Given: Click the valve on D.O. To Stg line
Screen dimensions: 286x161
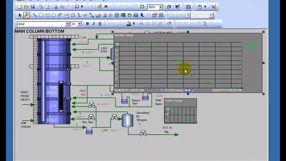Looking at the screenshot, I should pyautogui.click(x=143, y=133).
